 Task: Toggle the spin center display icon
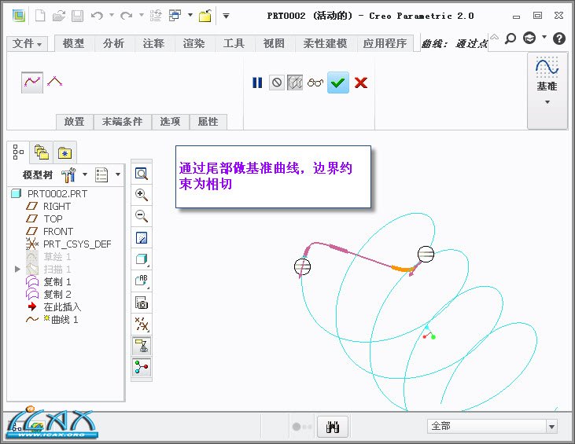click(142, 367)
